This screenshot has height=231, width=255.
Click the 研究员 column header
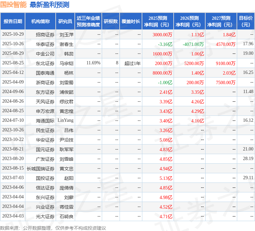click(65, 21)
